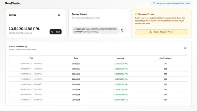
Task: Click the Pearl Wallet title
Action: click(x=13, y=3)
